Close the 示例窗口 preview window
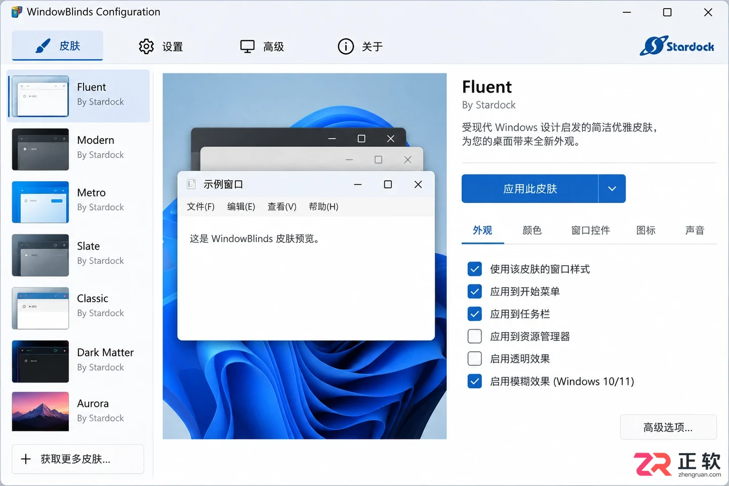Image resolution: width=729 pixels, height=486 pixels. tap(418, 184)
